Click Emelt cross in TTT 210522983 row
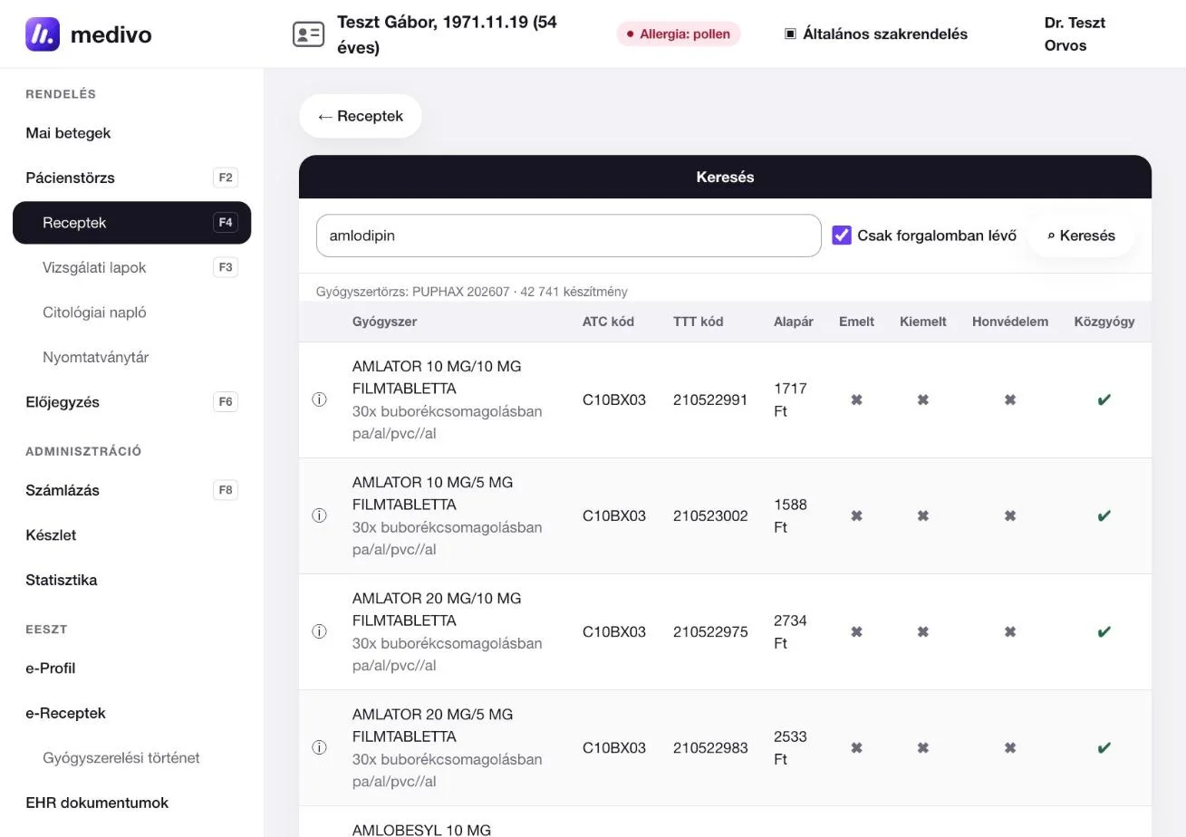The height and width of the screenshot is (837, 1186). pyautogui.click(x=856, y=747)
